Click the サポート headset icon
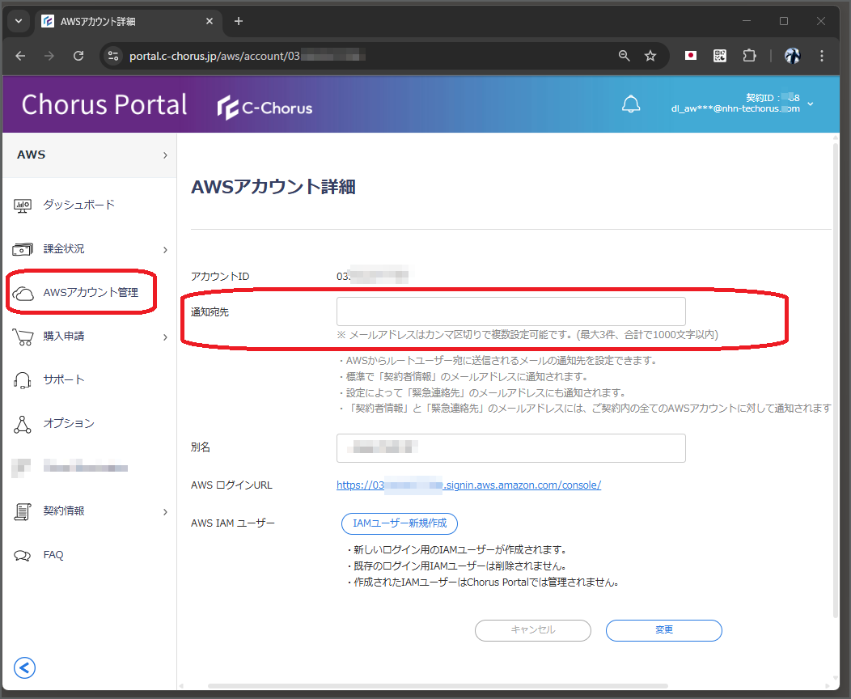The width and height of the screenshot is (851, 699). (x=23, y=380)
